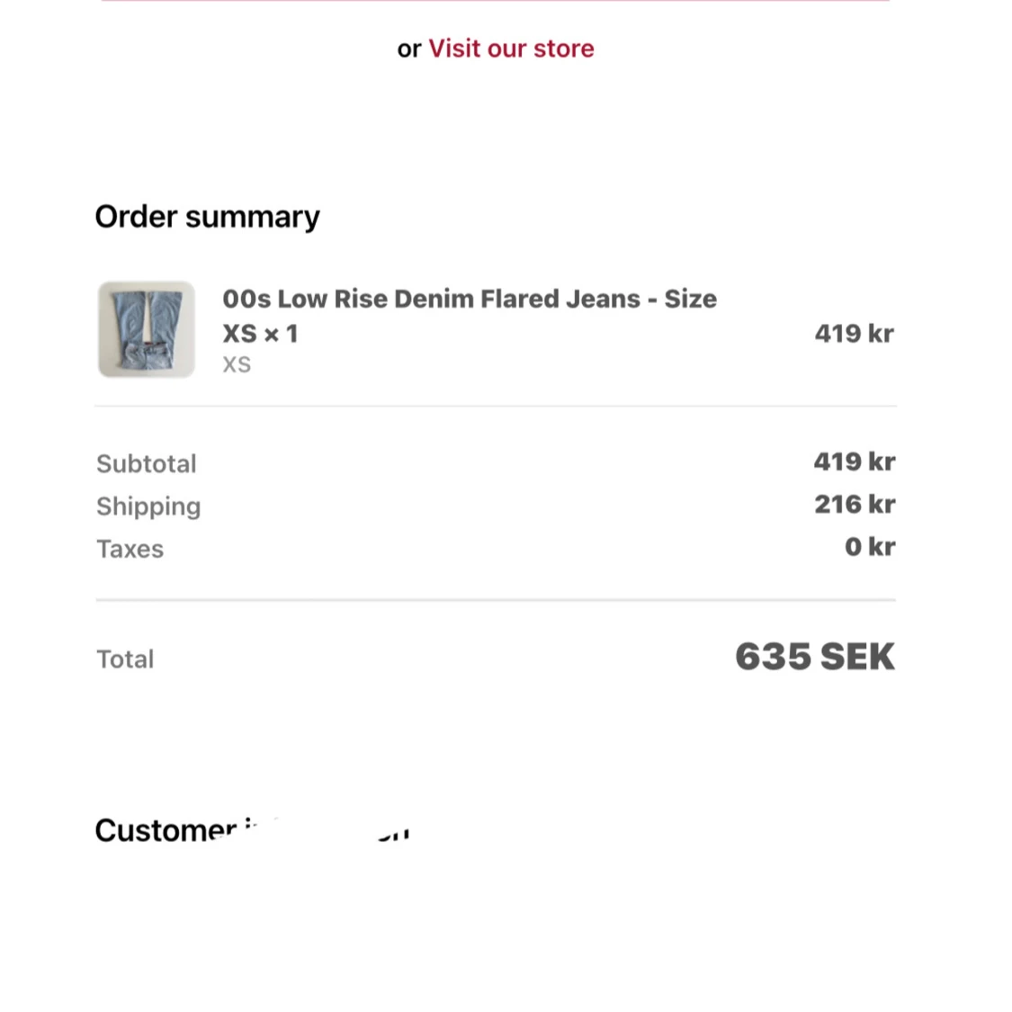Click the divider line above the Total row
This screenshot has width=1012, height=1012.
click(496, 599)
